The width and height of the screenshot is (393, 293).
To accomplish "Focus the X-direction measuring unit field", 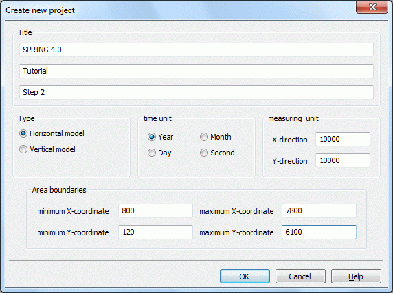I will [343, 139].
